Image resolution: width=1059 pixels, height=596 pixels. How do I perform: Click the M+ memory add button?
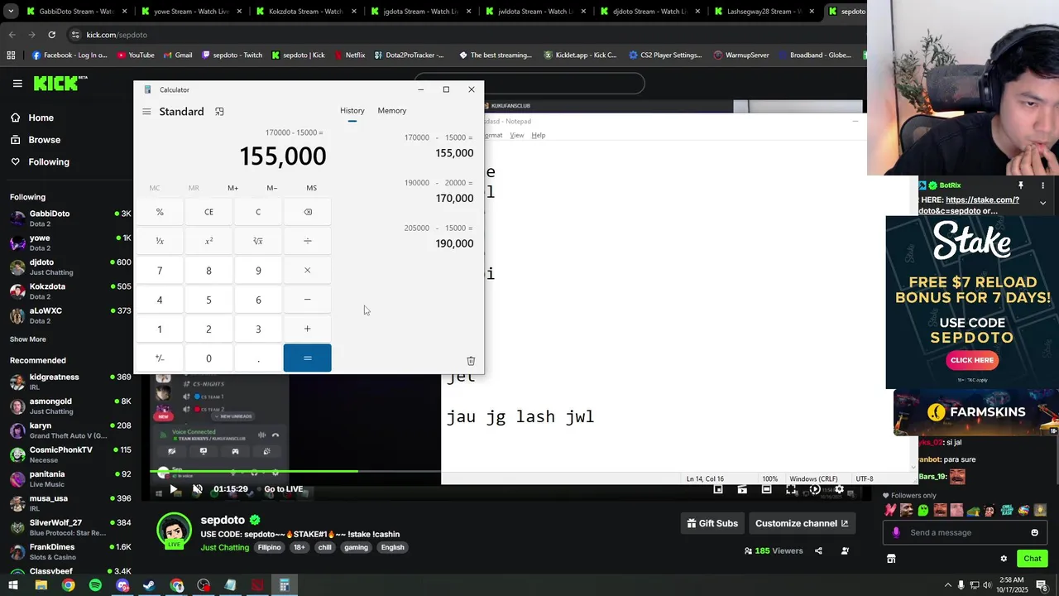tap(232, 188)
